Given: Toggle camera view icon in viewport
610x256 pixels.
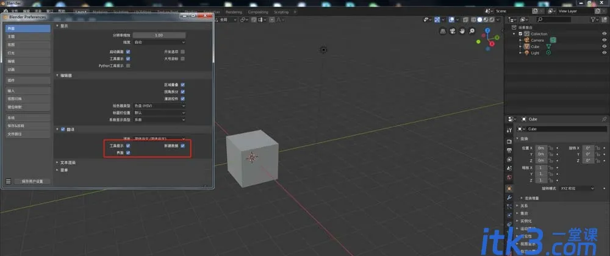Looking at the screenshot, I should (453, 31).
